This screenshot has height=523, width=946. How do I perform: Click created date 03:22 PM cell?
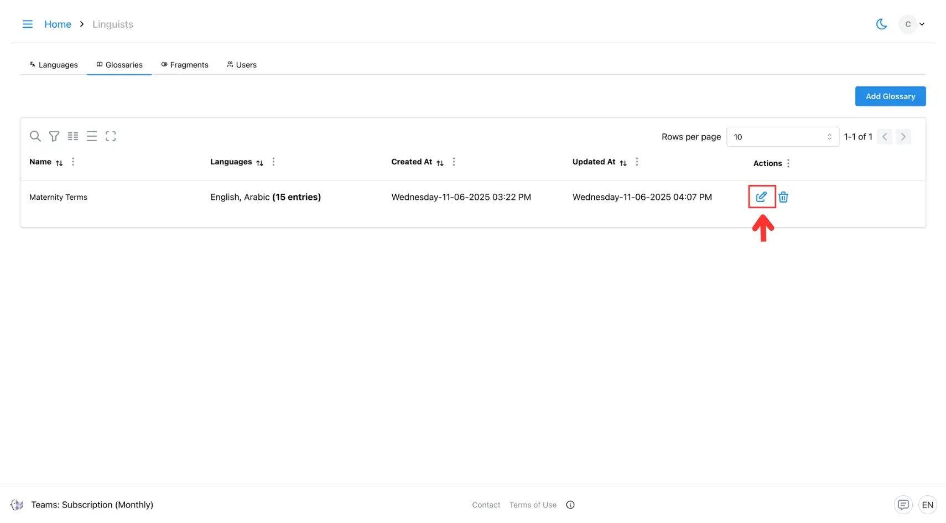pyautogui.click(x=461, y=197)
